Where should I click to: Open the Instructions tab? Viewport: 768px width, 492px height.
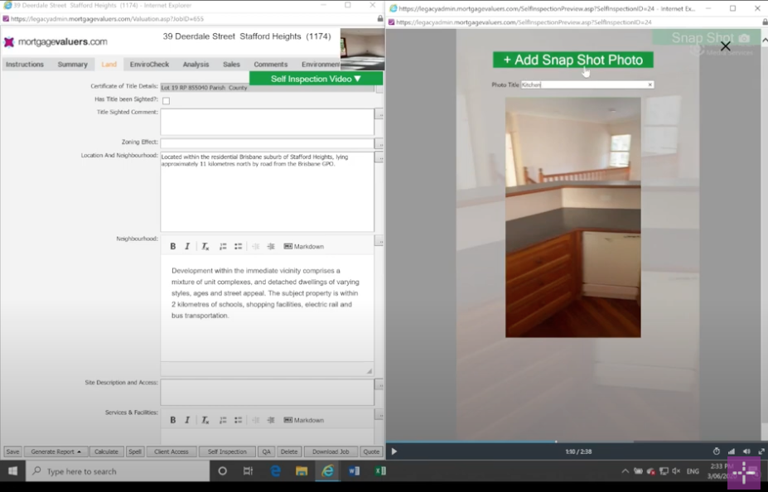click(x=25, y=64)
